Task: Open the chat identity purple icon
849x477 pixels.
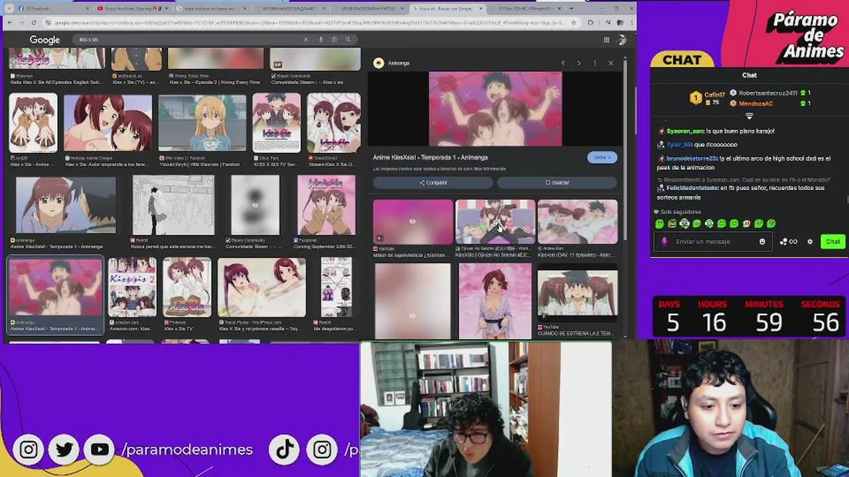Action: [665, 242]
